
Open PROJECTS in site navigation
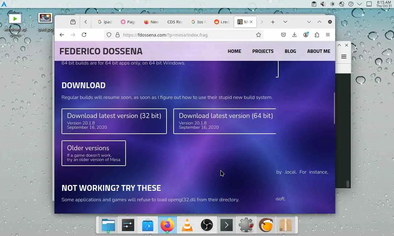(x=263, y=51)
